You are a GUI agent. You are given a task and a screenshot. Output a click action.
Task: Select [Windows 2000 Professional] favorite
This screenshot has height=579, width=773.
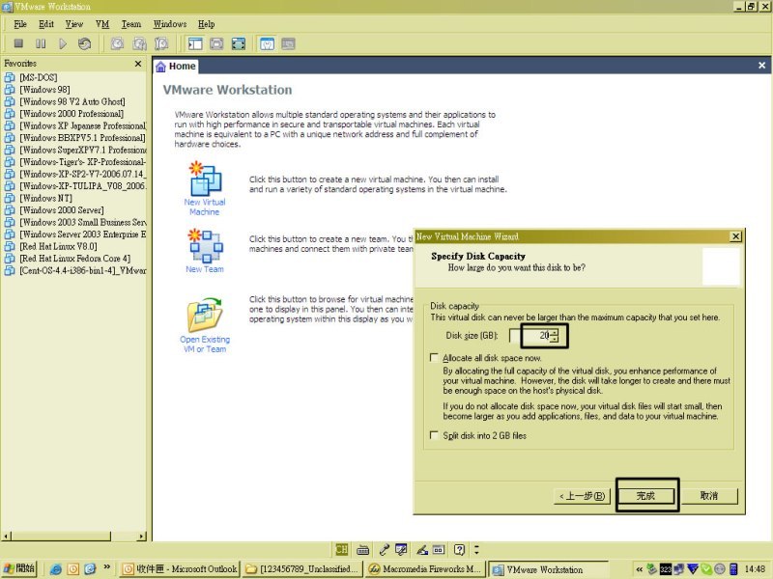[x=72, y=113]
